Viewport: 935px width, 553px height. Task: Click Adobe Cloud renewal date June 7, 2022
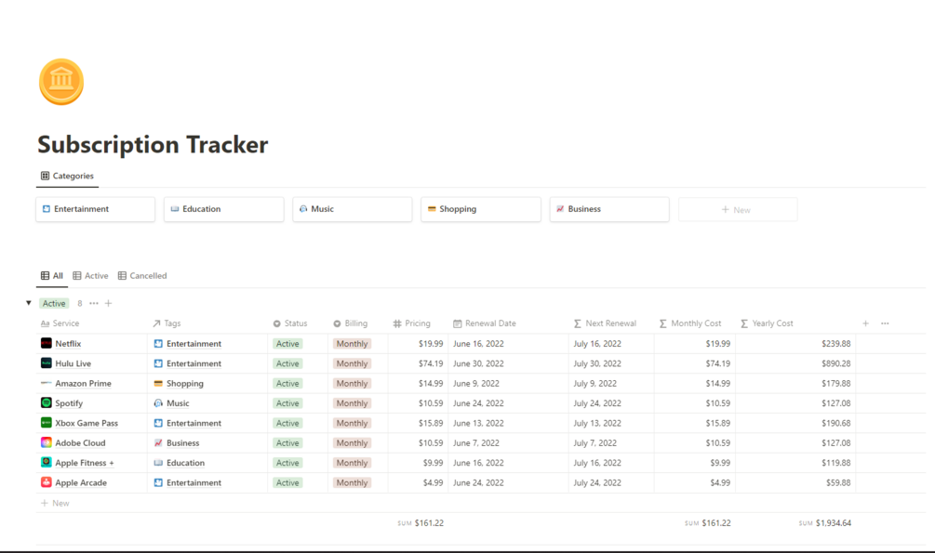(x=475, y=442)
